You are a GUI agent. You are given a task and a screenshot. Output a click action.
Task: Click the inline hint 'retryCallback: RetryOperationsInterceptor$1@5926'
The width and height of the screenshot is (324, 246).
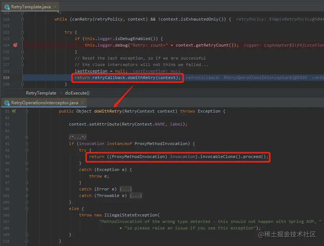coord(246,78)
